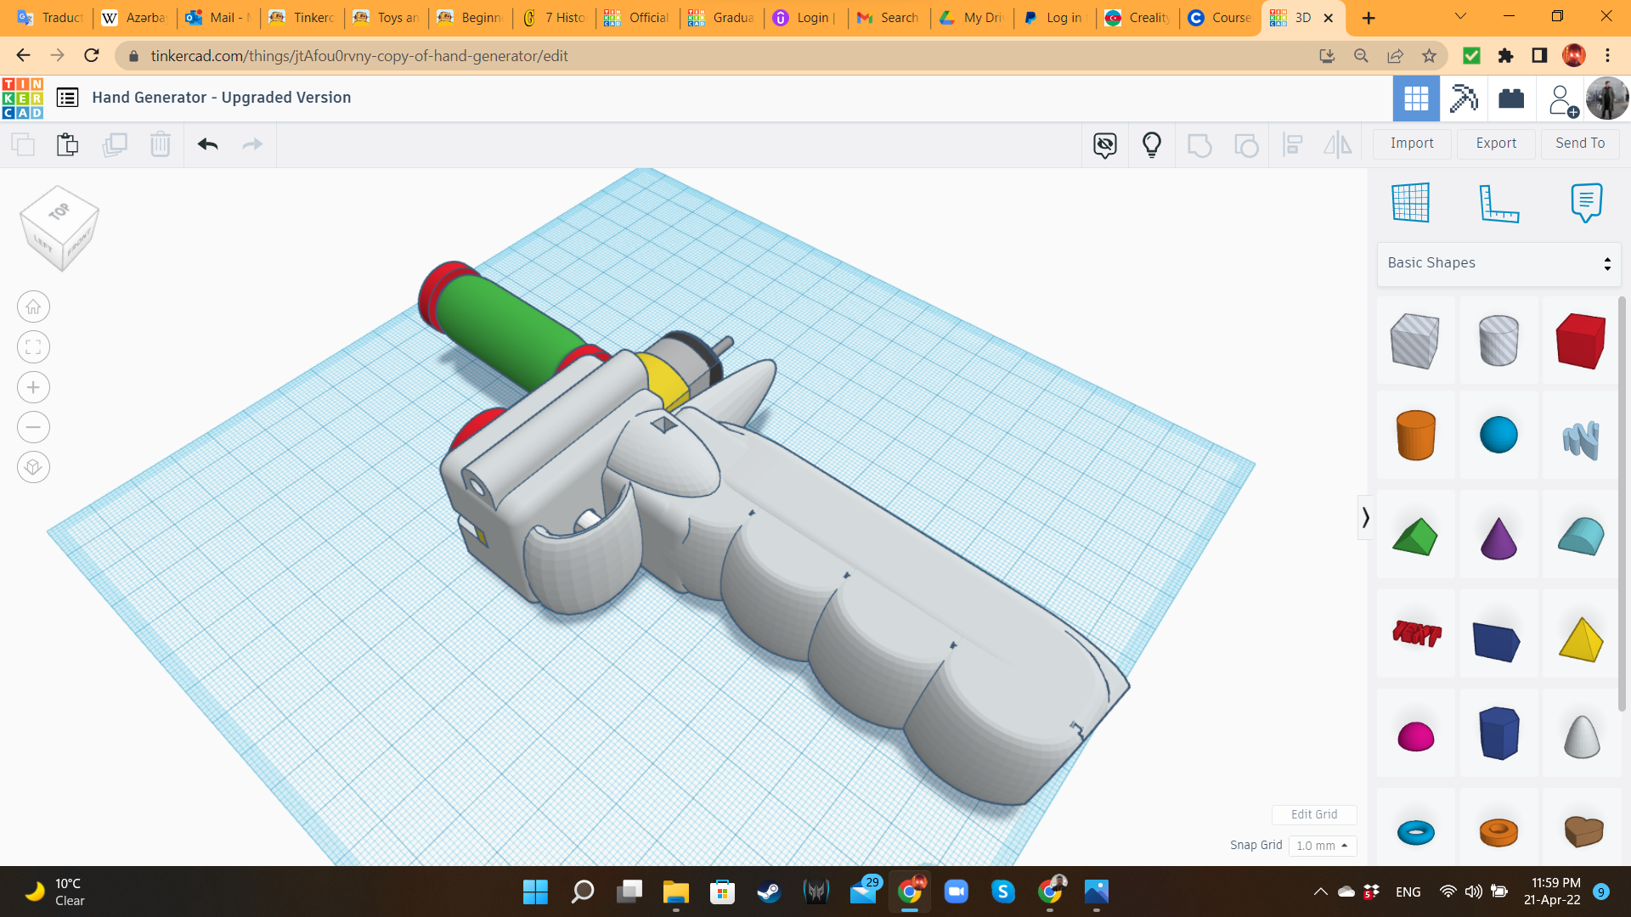Click the Home view button
Screen dimensions: 1631x917
tap(33, 307)
